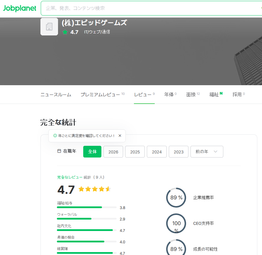
Task: Click the 完全なレビュー link
Action: pos(70,177)
